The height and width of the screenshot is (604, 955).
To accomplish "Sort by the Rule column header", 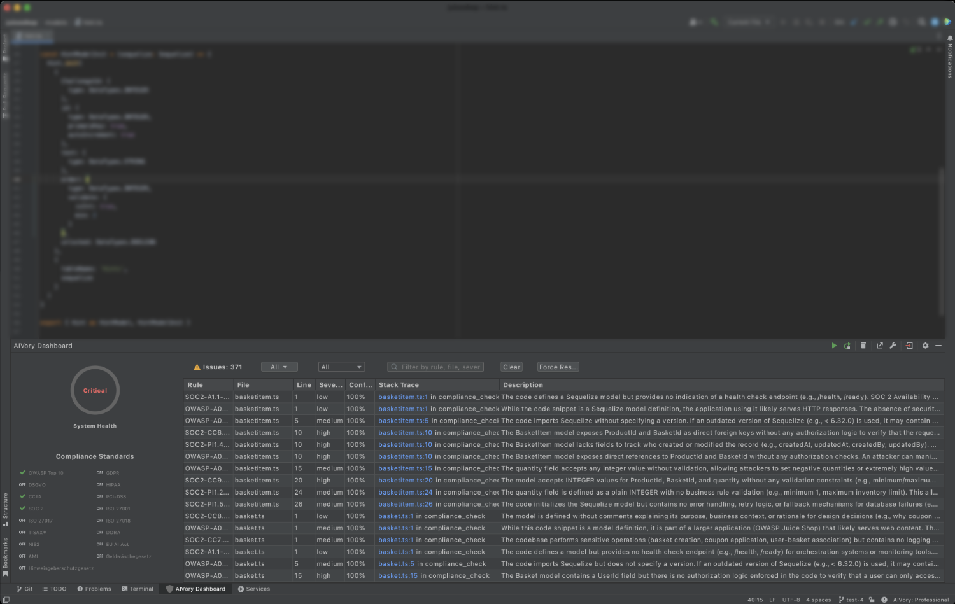I will click(x=209, y=385).
